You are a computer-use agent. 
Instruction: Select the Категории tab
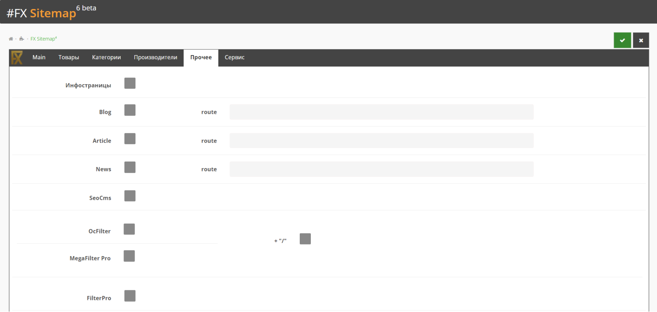[x=106, y=58]
